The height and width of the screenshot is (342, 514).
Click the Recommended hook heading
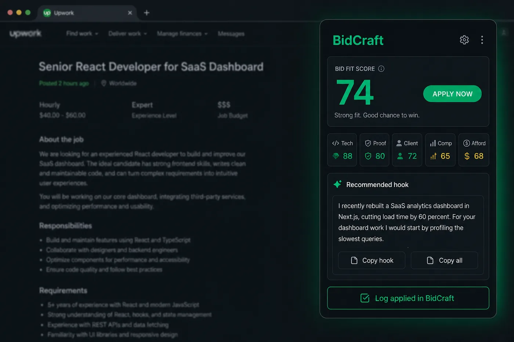tap(377, 184)
